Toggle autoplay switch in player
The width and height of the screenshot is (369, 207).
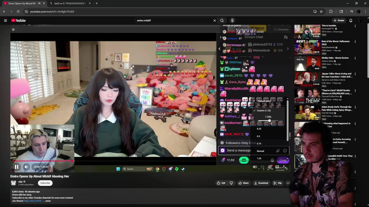coord(255,167)
